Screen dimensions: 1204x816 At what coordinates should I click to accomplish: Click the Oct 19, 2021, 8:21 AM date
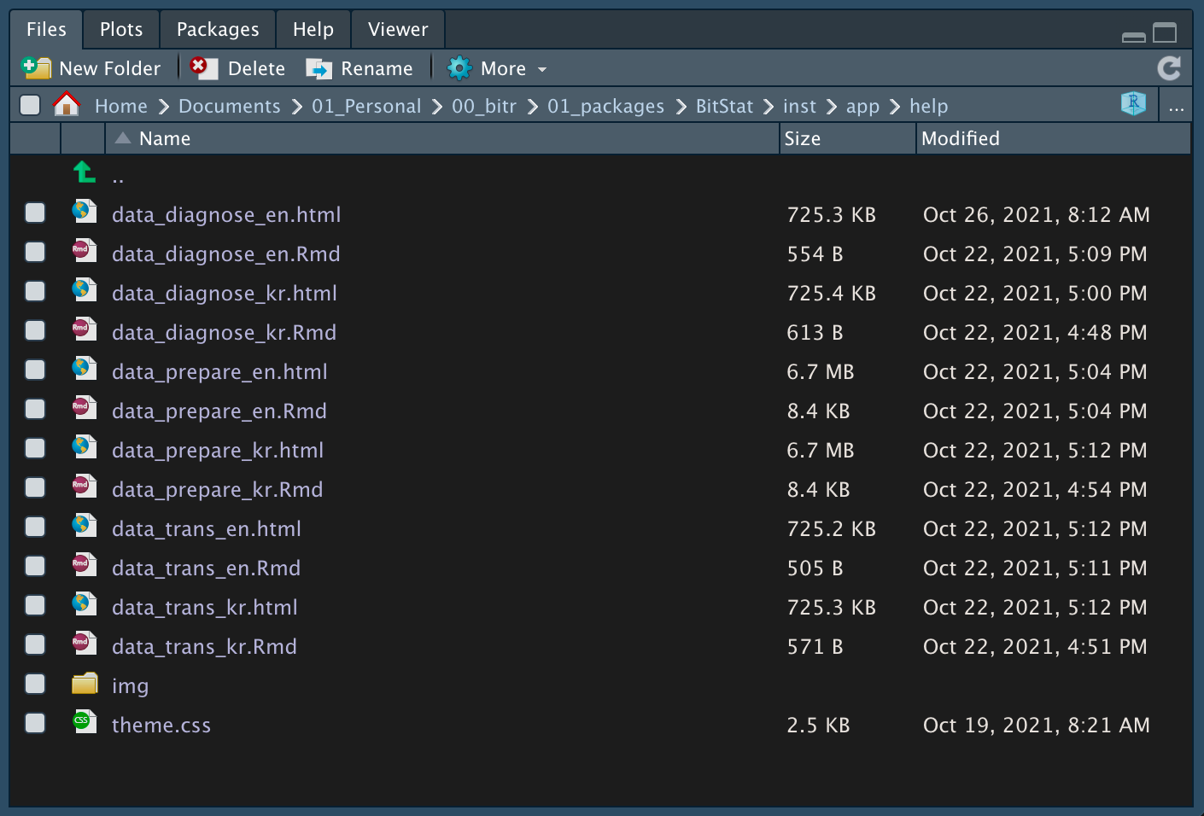[1037, 726]
